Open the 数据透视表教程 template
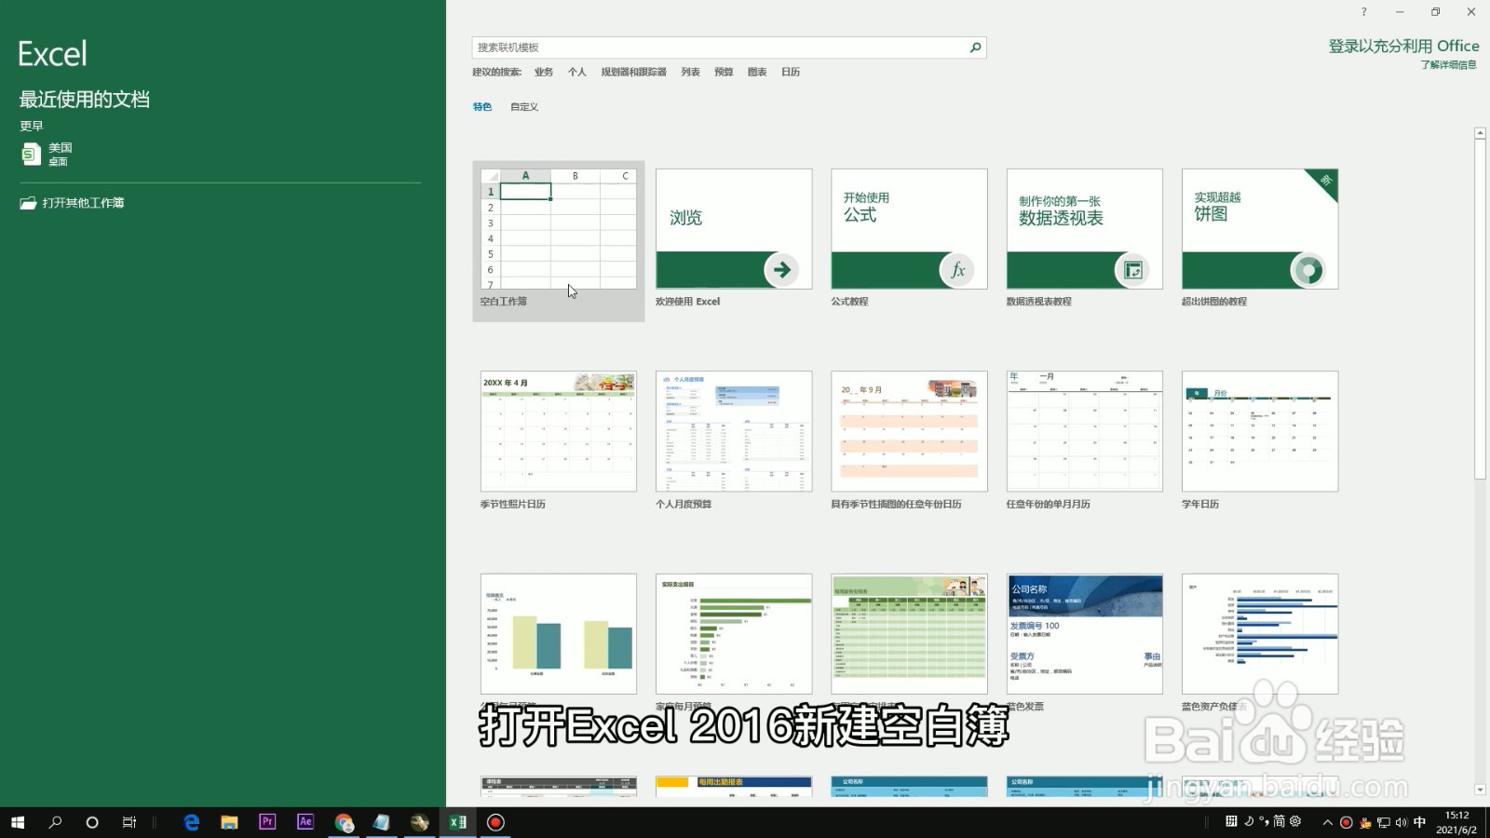The height and width of the screenshot is (838, 1490). coord(1085,237)
